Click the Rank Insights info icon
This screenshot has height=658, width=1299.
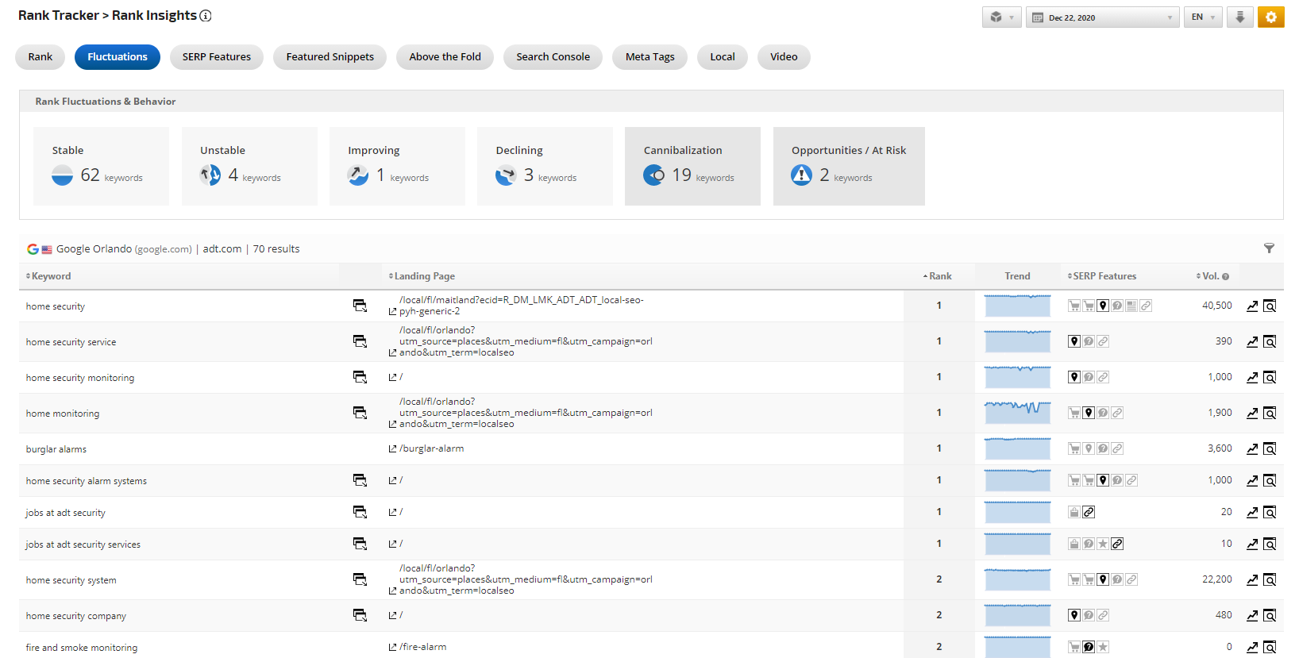206,16
